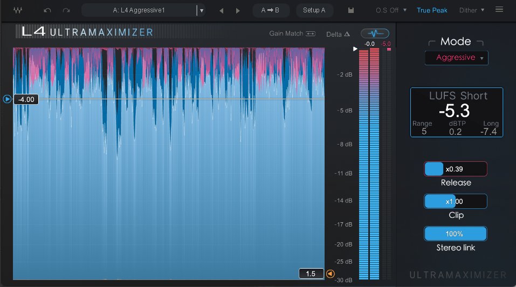The width and height of the screenshot is (516, 287).
Task: Reset the -0.0 peak readout
Action: [x=369, y=44]
